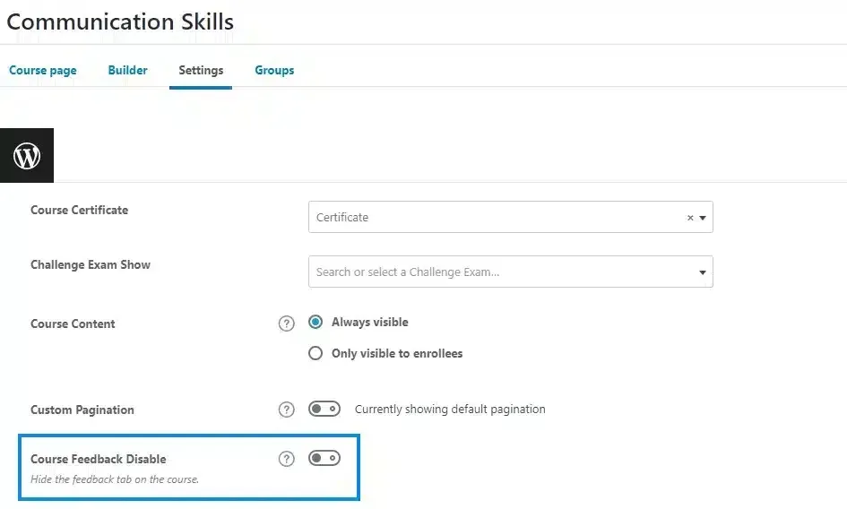The width and height of the screenshot is (847, 509).
Task: Open the Course Feedback Disable help icon
Action: tap(286, 459)
